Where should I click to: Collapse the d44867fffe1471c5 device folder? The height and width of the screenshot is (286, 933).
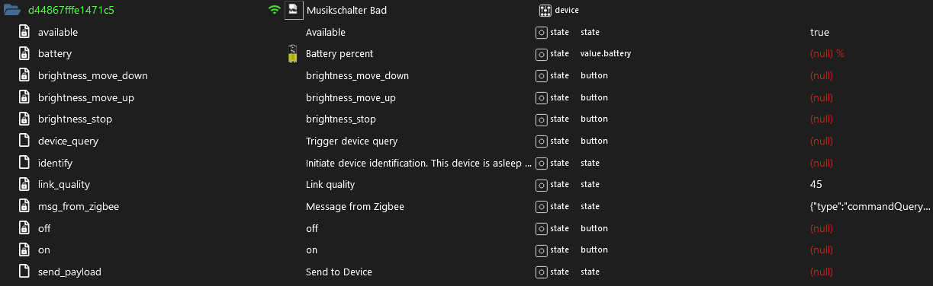coord(11,11)
